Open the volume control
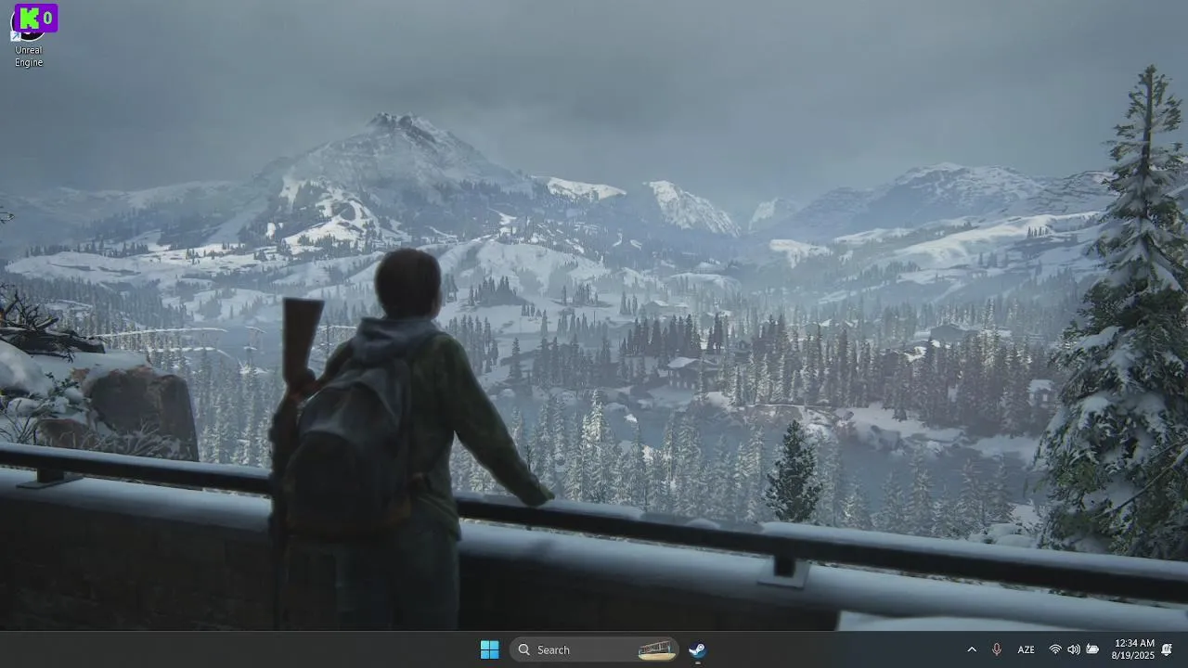This screenshot has width=1188, height=668. 1074,649
